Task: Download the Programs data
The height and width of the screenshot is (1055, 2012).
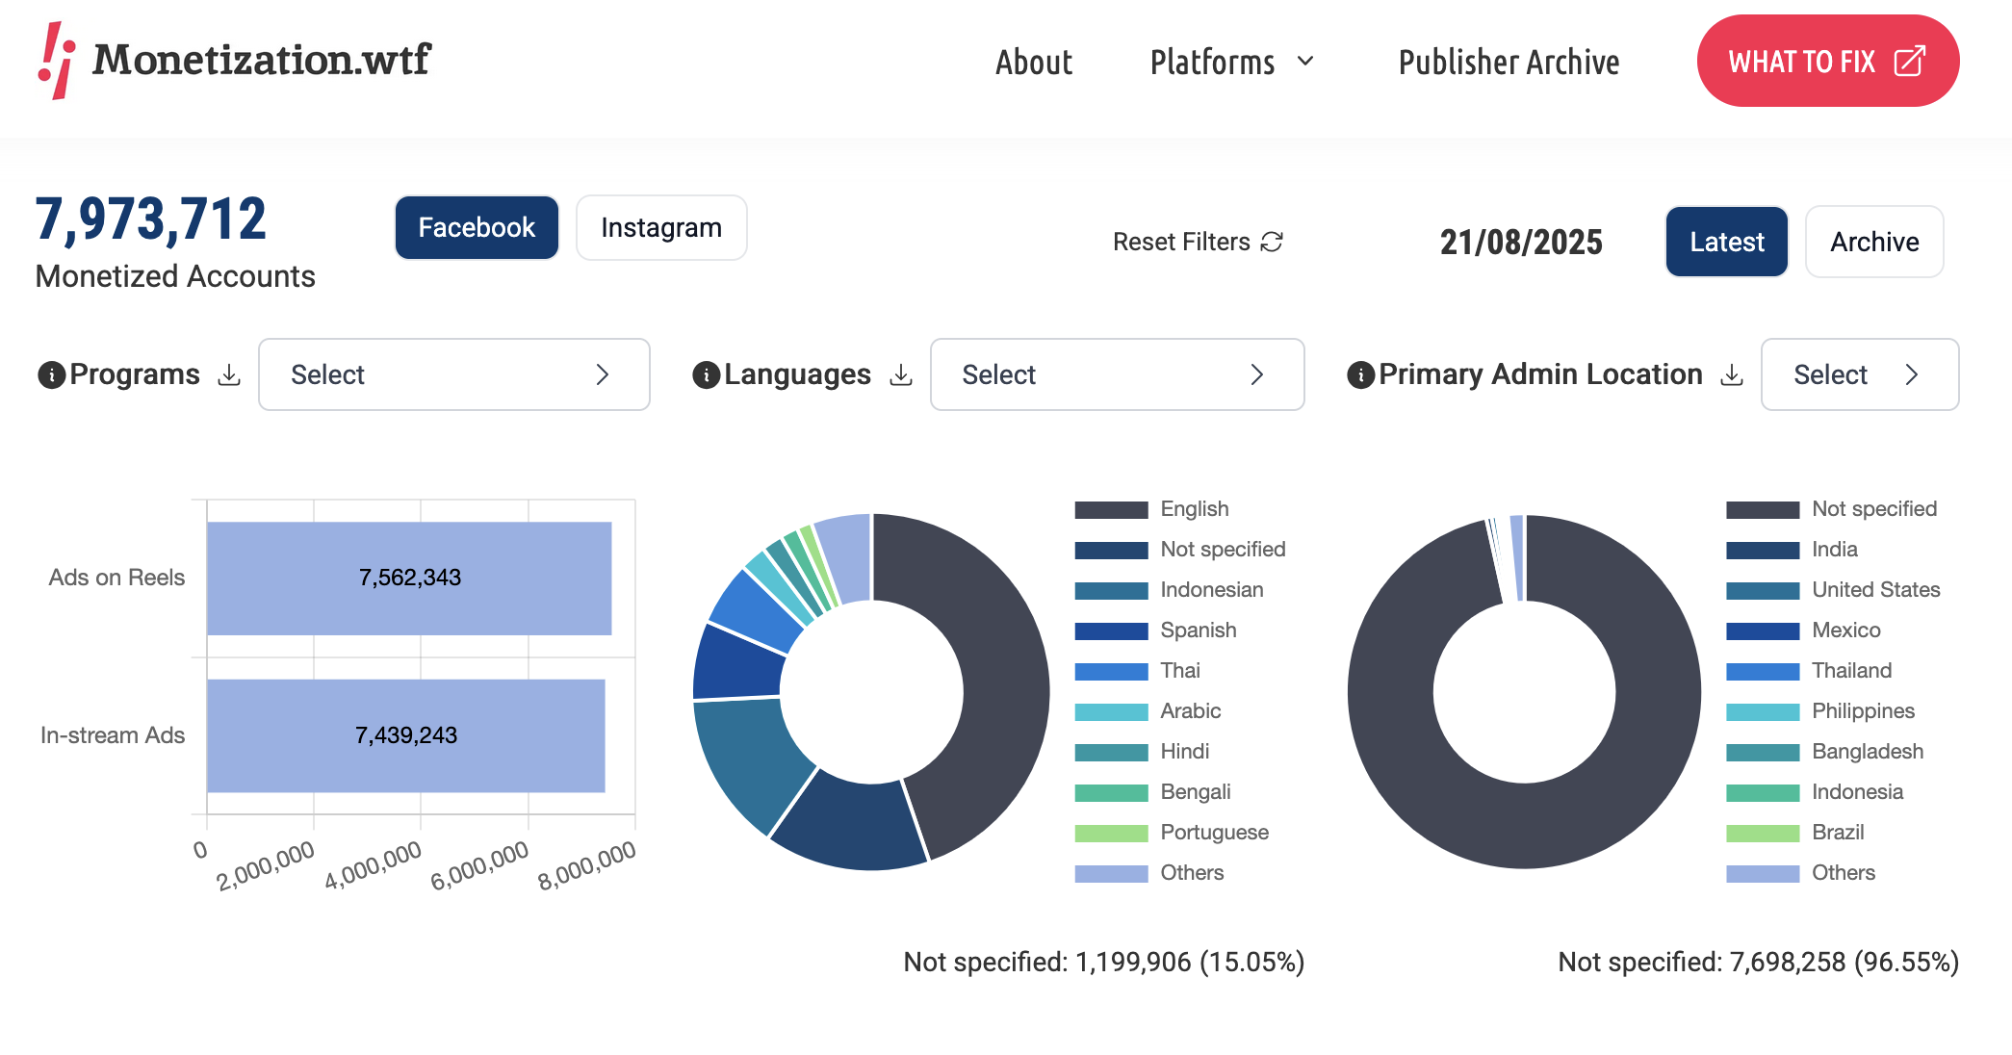Action: (229, 374)
